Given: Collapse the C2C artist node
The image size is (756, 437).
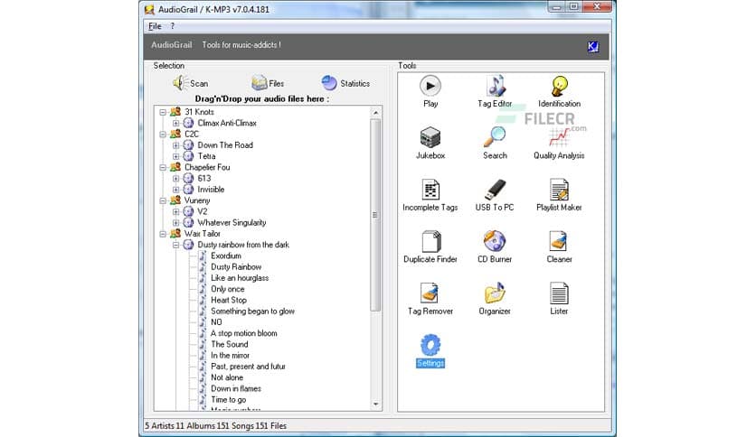Looking at the screenshot, I should click(163, 135).
